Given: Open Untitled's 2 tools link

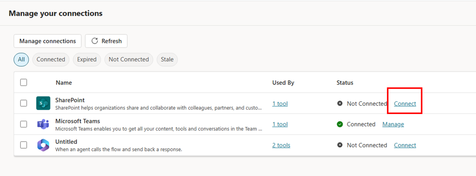Looking at the screenshot, I should pyautogui.click(x=281, y=145).
